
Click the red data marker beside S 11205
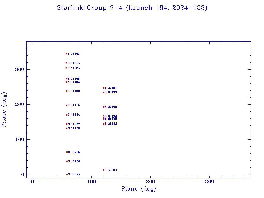67,152
